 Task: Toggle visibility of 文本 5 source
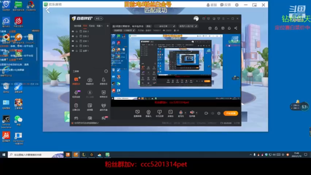pos(73,46)
